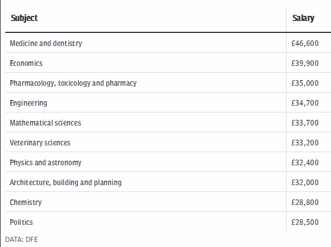This screenshot has width=331, height=247.
Task: Select Architecture, building and planning
Action: click(x=65, y=182)
